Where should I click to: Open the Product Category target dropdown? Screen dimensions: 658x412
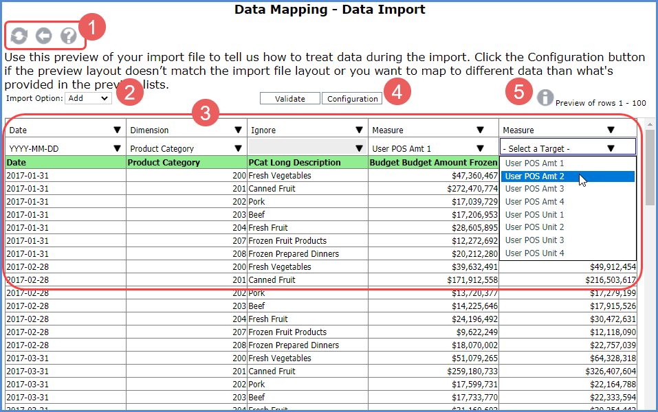tap(186, 148)
